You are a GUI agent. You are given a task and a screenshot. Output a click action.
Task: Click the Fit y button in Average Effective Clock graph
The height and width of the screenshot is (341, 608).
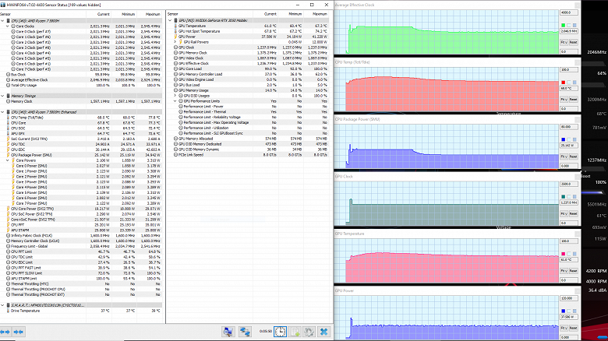[564, 42]
